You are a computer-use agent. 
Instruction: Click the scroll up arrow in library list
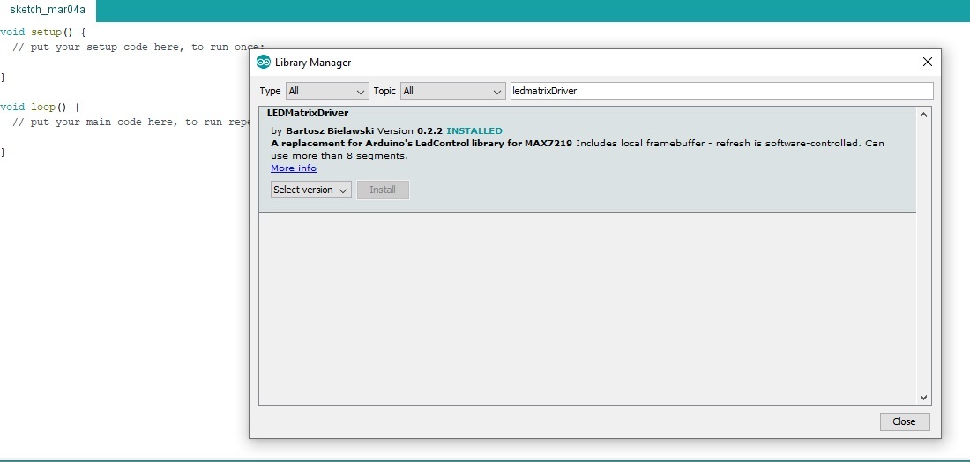point(923,115)
